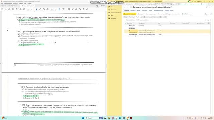Image resolution: width=214 pixels, height=120 pixels.
Task: Zoom out with the minus circle icon
Action: pos(44,9)
